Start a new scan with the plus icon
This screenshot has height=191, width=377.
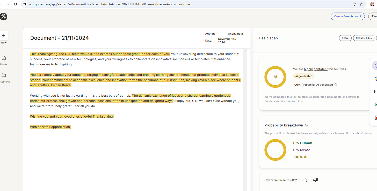click(x=4, y=35)
